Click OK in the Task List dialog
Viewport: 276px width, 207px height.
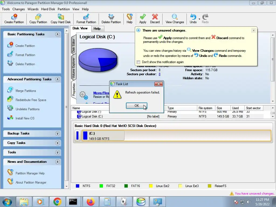137,106
